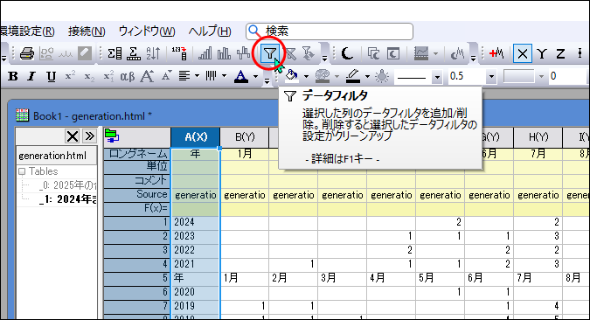The height and width of the screenshot is (320, 590).
Task: Click the data connector icon above row labels
Action: pyautogui.click(x=112, y=136)
